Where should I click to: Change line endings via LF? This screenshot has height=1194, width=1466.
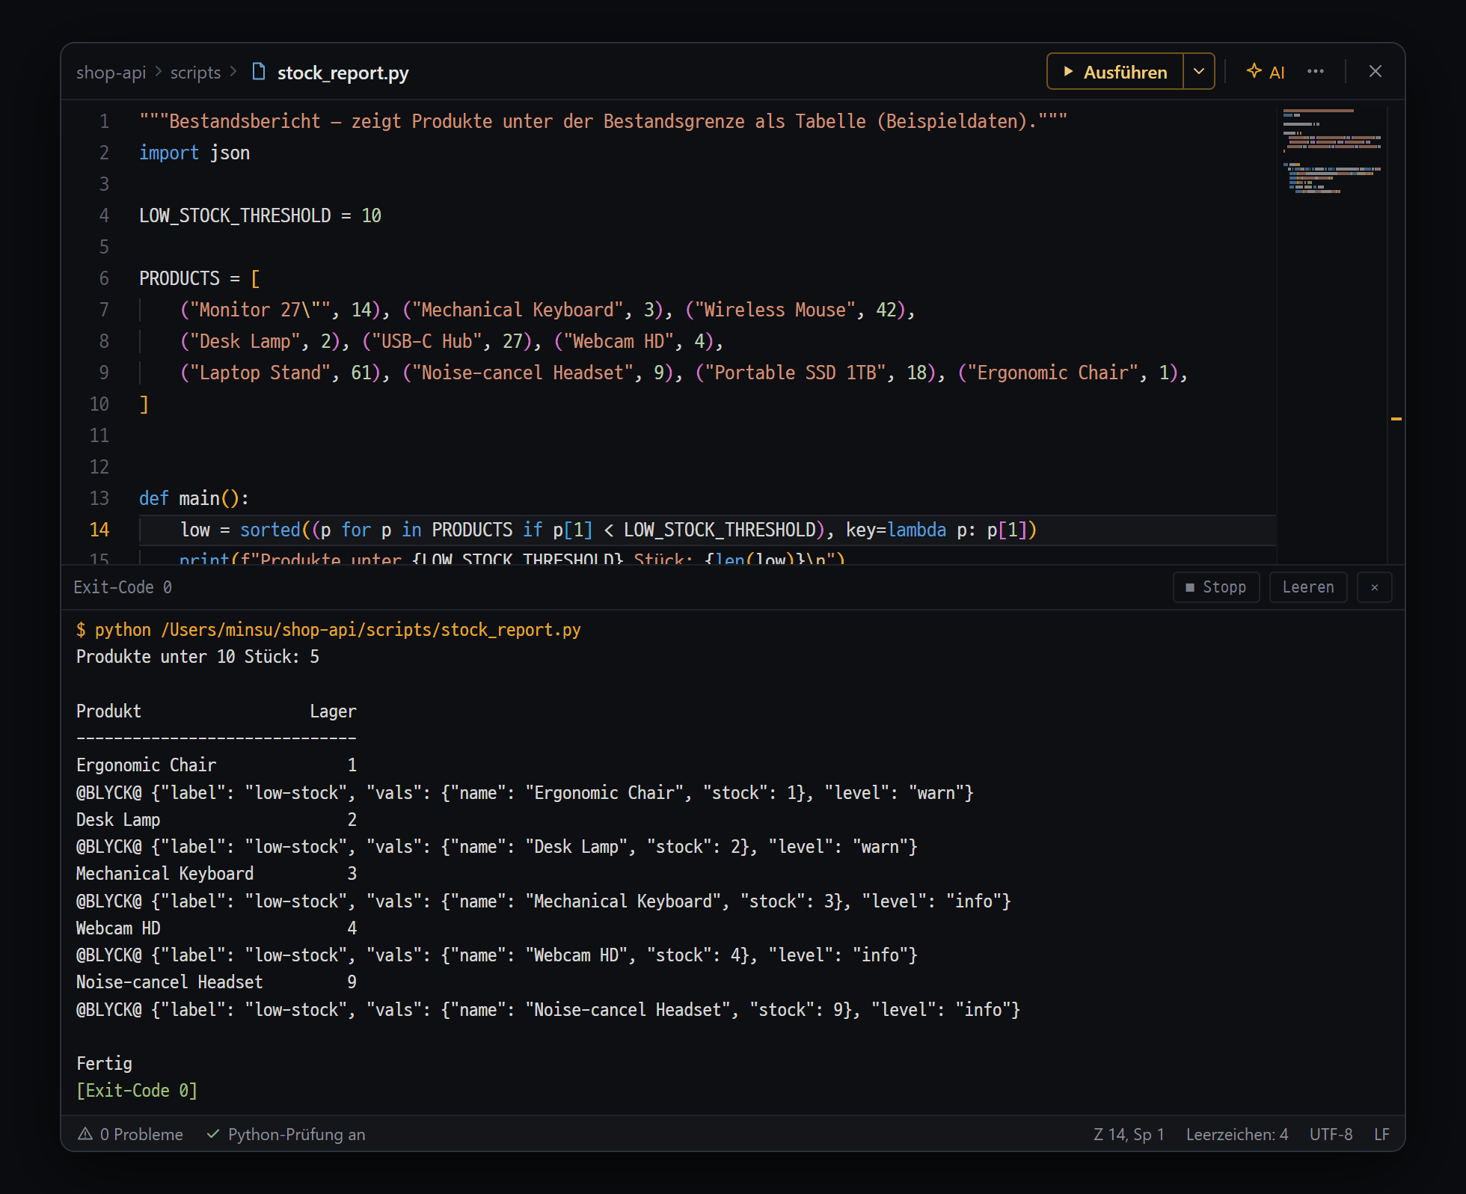coord(1381,1134)
